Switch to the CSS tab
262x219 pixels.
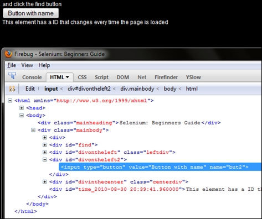[x=82, y=77]
